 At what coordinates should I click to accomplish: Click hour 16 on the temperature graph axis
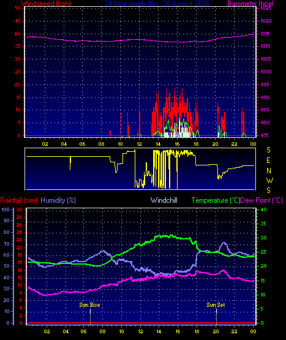[x=178, y=331]
